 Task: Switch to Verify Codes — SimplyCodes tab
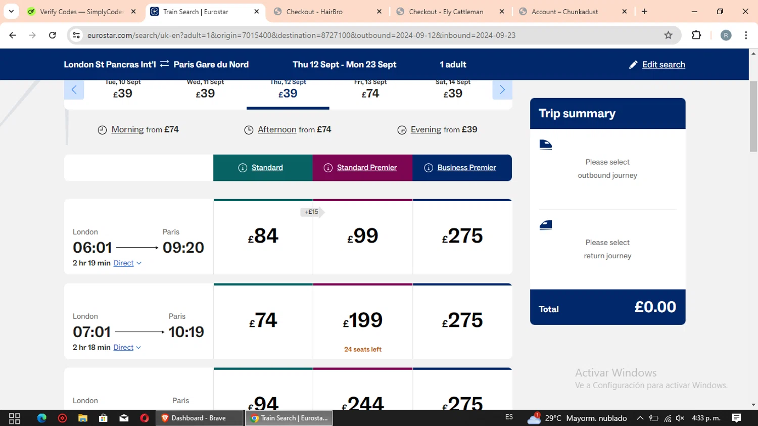(x=82, y=11)
